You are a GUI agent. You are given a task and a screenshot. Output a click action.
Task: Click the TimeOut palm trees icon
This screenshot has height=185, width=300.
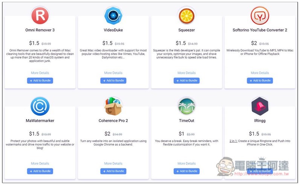pyautogui.click(x=187, y=106)
